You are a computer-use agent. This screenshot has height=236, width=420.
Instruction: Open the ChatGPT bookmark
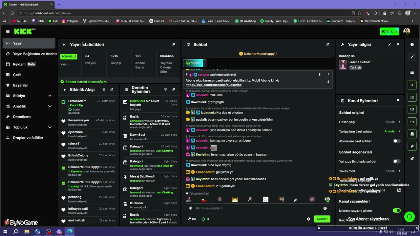click(157, 21)
